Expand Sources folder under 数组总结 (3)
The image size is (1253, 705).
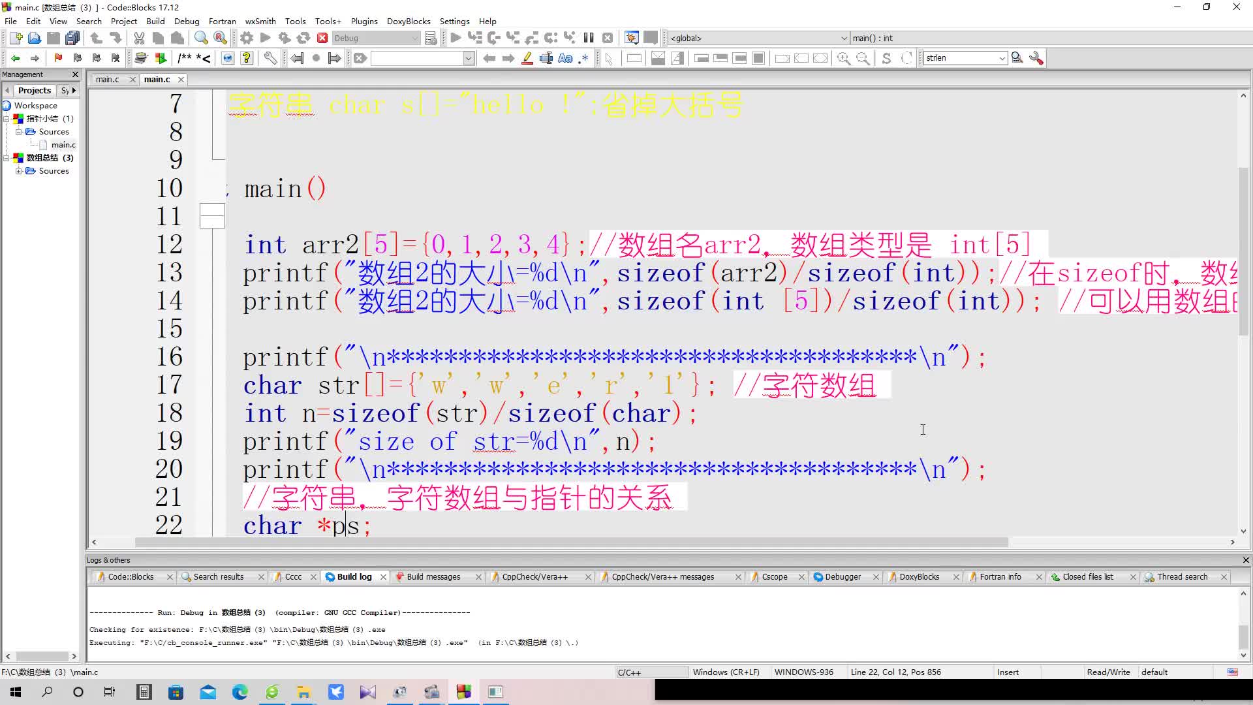(19, 171)
